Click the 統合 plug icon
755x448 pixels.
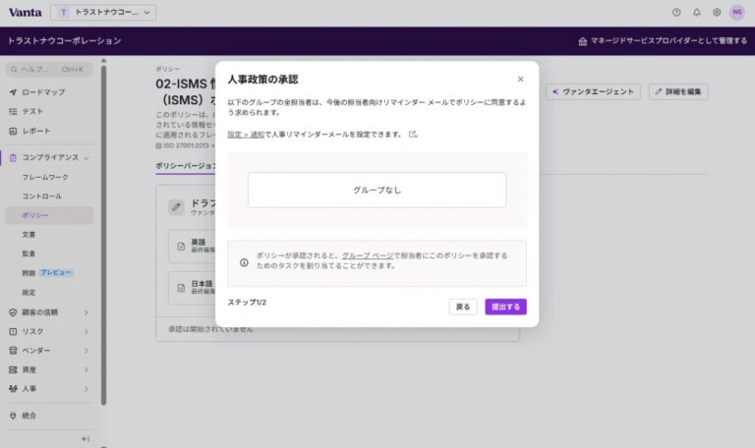click(x=13, y=416)
